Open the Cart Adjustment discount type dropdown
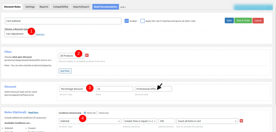This screenshot has width=276, height=132. pyautogui.click(x=20, y=34)
